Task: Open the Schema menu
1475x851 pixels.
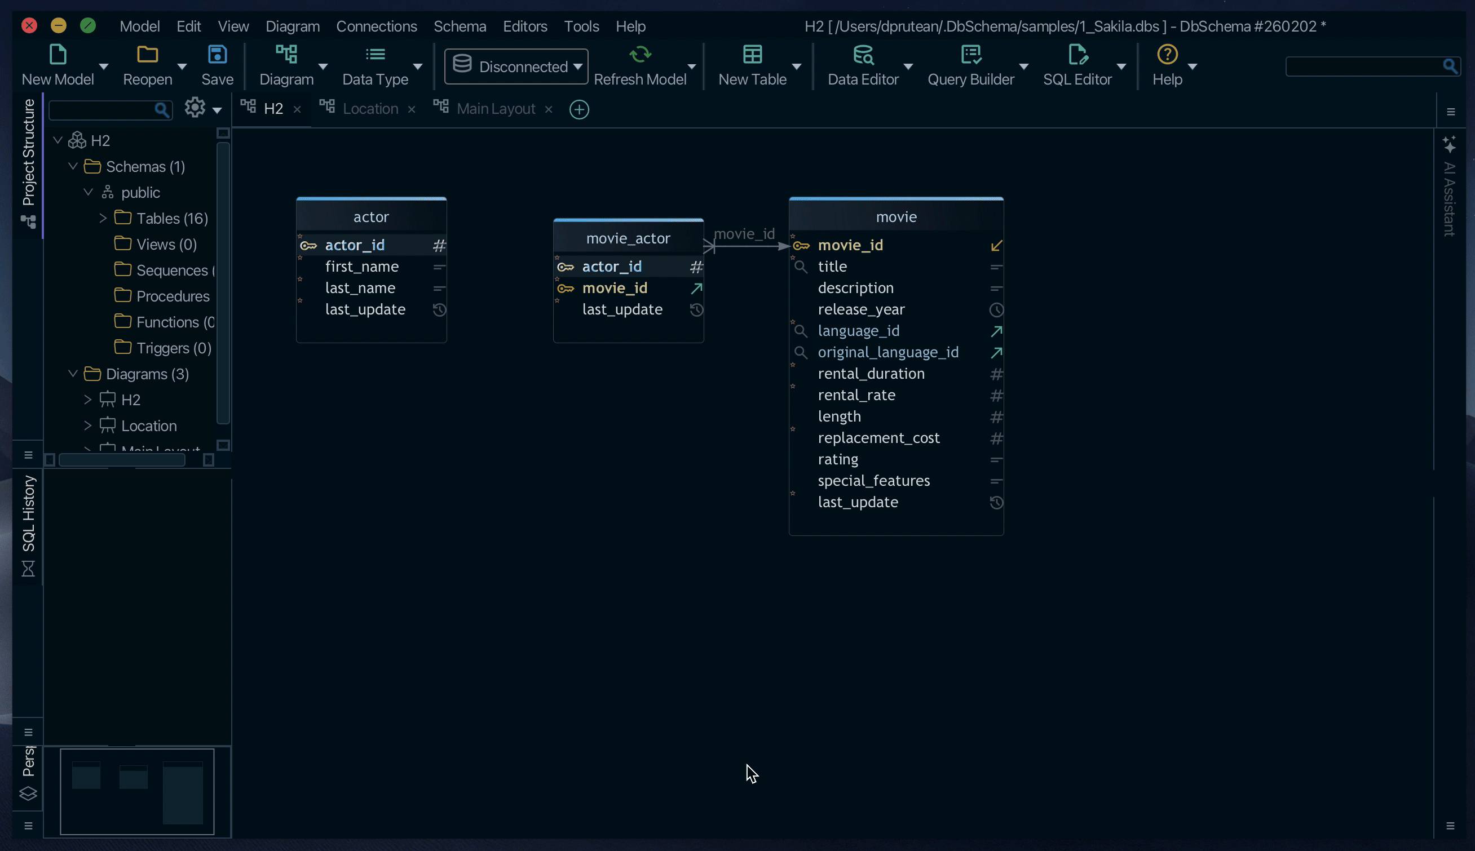Action: pos(460,26)
